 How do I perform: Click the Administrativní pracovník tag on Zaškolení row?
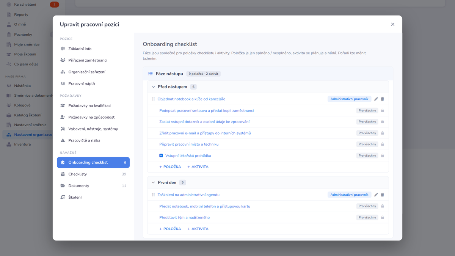(x=349, y=195)
